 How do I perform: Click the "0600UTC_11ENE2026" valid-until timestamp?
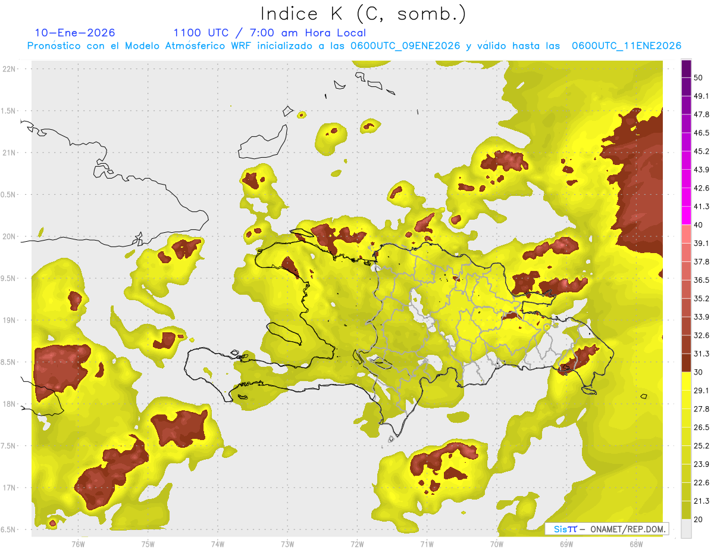[627, 46]
